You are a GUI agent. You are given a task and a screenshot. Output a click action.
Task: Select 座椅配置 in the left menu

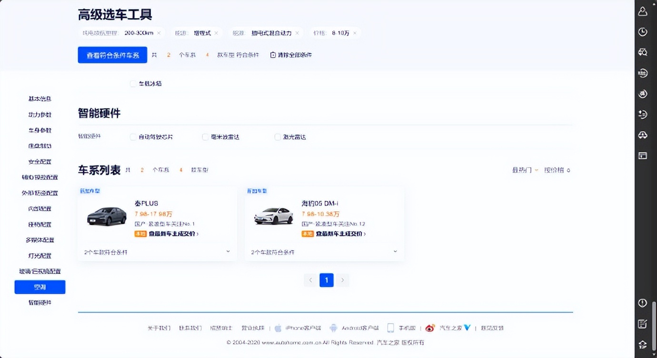point(40,224)
